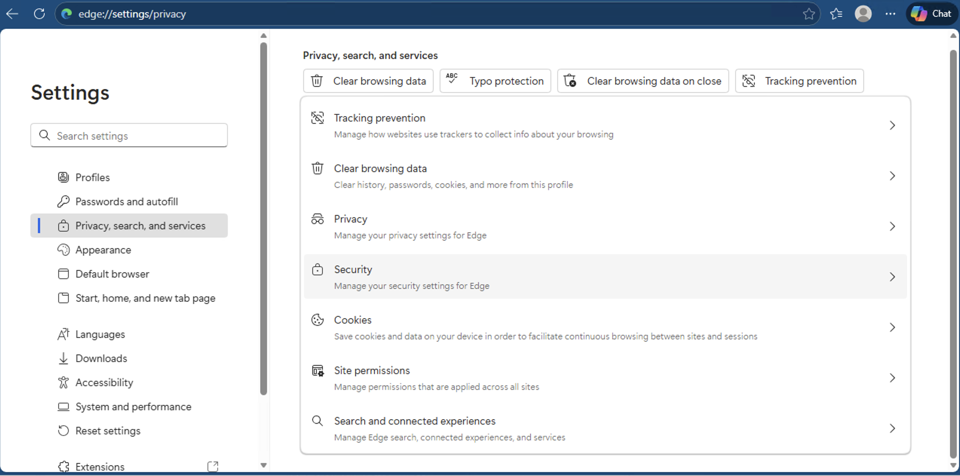The width and height of the screenshot is (960, 476).
Task: Click the browser back arrow icon
Action: 12,14
